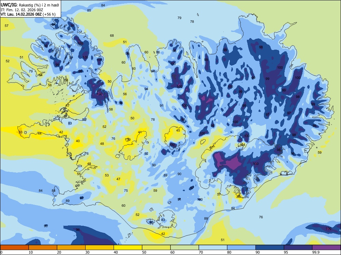
Task: Select the humidity reading '85' near the top
Action: click(89, 11)
